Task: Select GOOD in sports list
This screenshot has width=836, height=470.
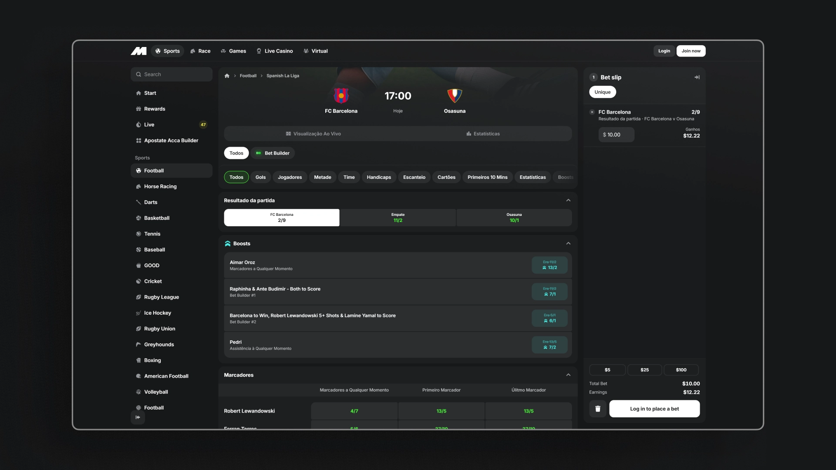Action: (x=172, y=265)
